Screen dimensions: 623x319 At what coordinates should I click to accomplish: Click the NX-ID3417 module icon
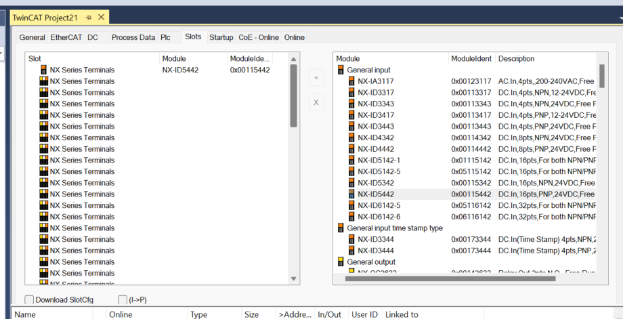coord(351,115)
